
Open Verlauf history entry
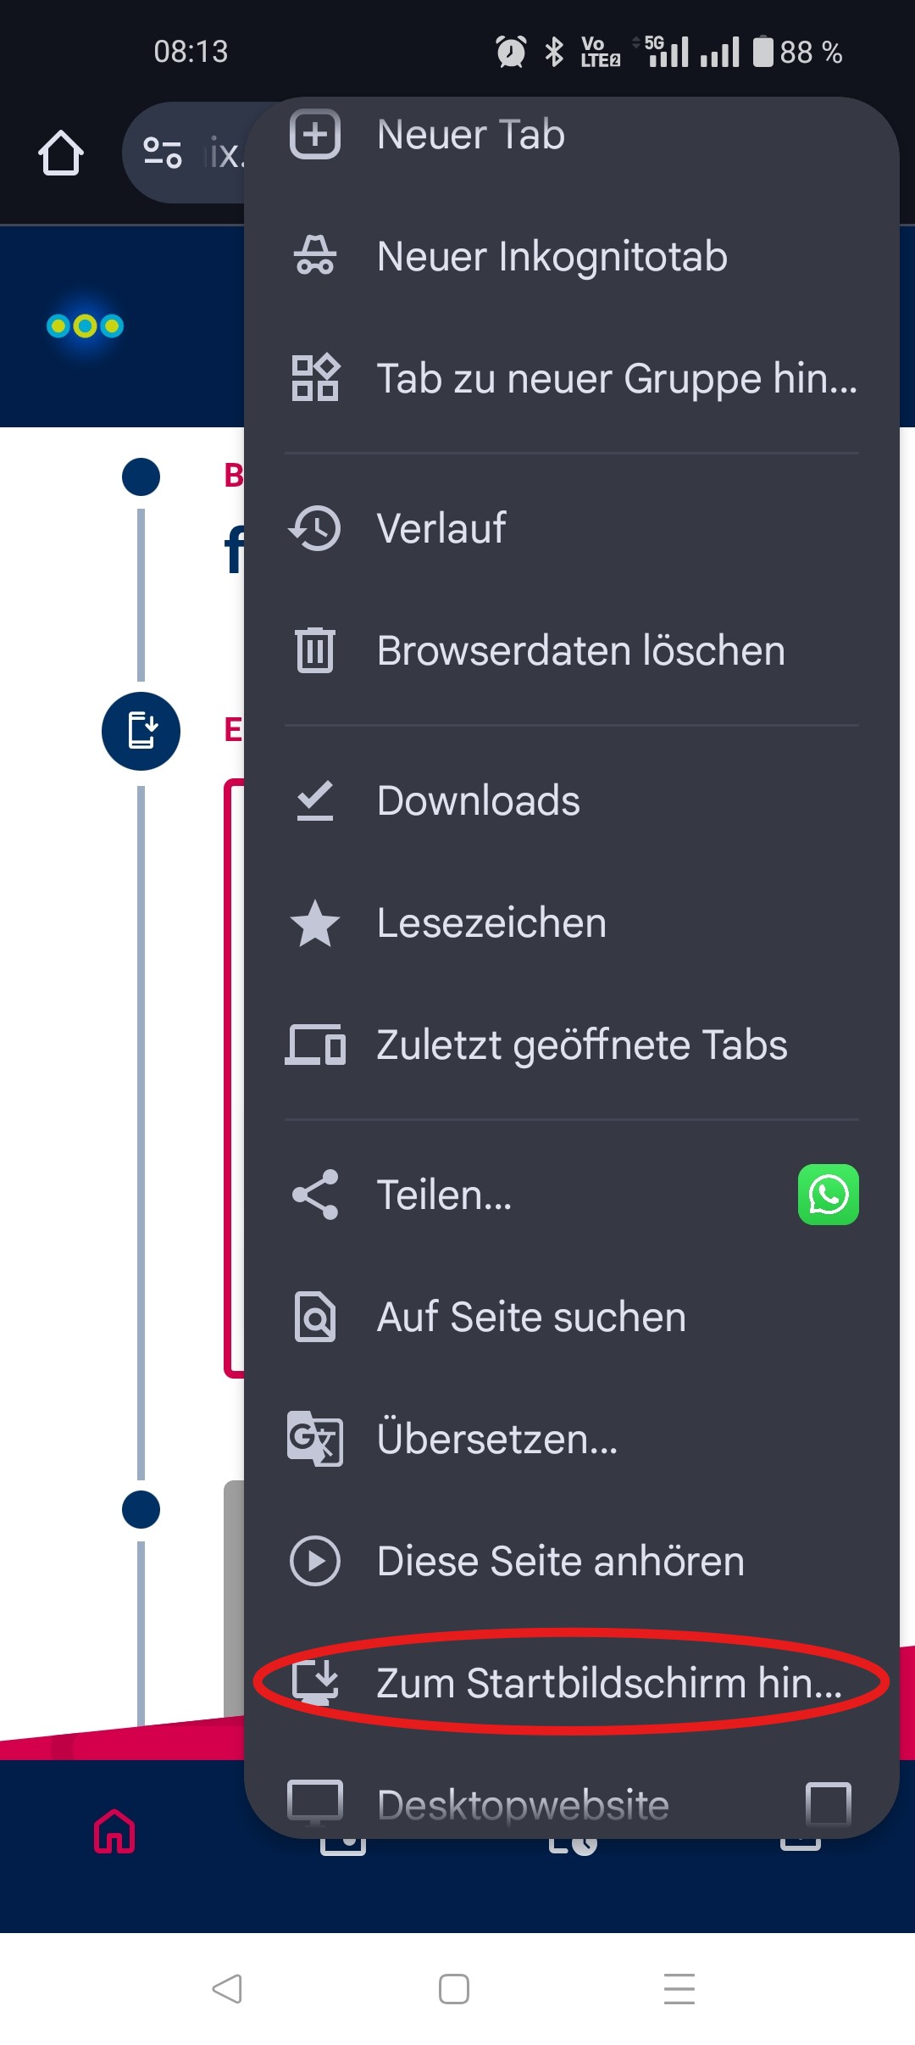coord(441,528)
